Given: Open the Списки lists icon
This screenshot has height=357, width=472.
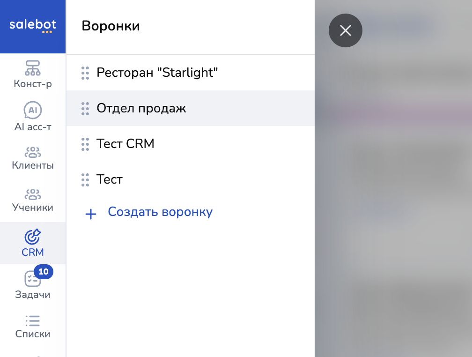Looking at the screenshot, I should pyautogui.click(x=33, y=320).
